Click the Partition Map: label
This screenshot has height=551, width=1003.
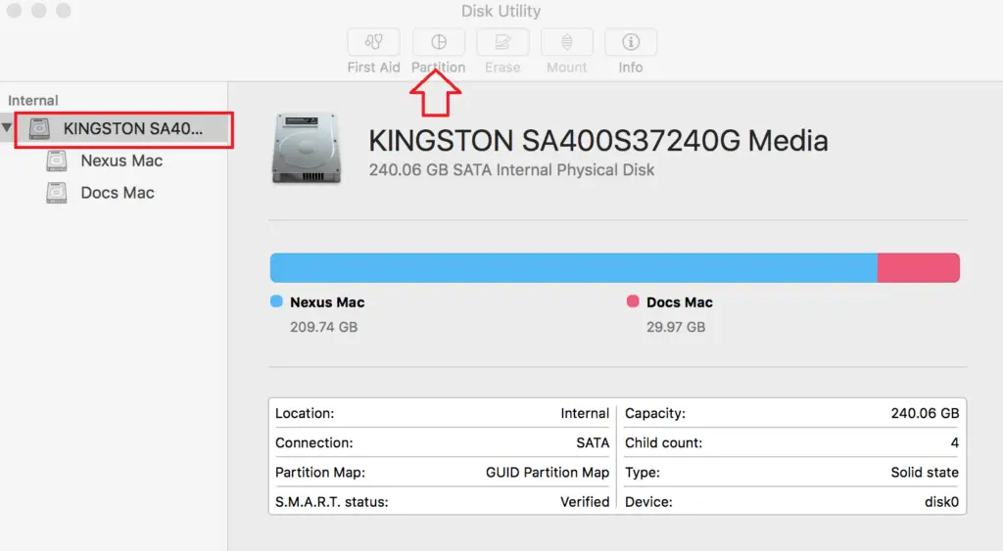320,473
